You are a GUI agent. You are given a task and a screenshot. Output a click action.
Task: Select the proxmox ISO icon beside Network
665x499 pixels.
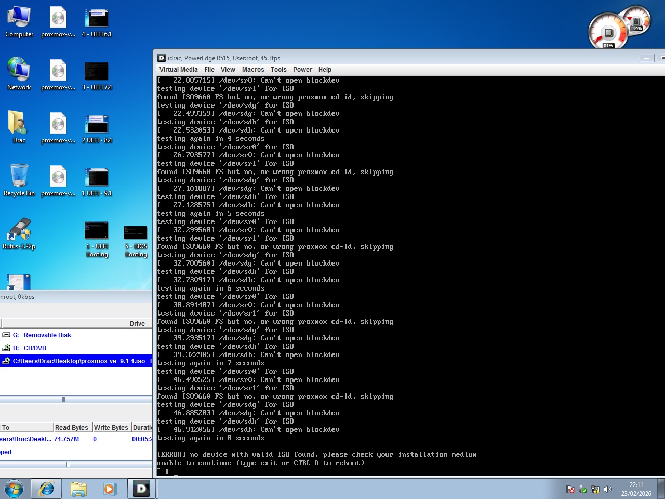58,74
